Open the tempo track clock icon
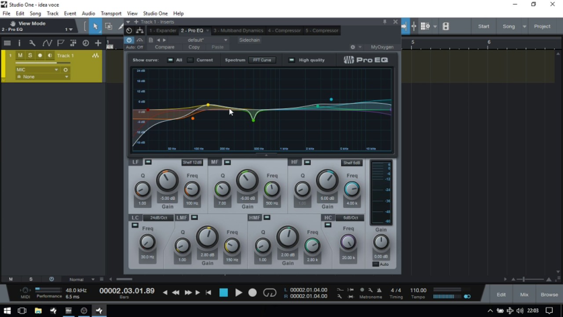The width and height of the screenshot is (563, 317). pos(86,43)
